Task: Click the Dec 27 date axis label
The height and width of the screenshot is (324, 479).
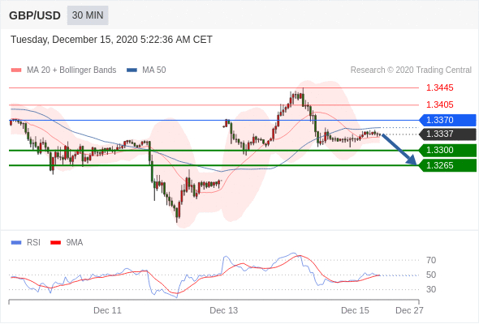Action: [x=409, y=310]
